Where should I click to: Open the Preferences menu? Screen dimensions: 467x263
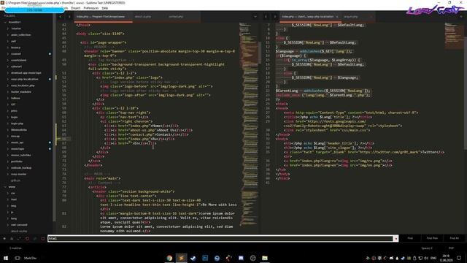(x=91, y=8)
